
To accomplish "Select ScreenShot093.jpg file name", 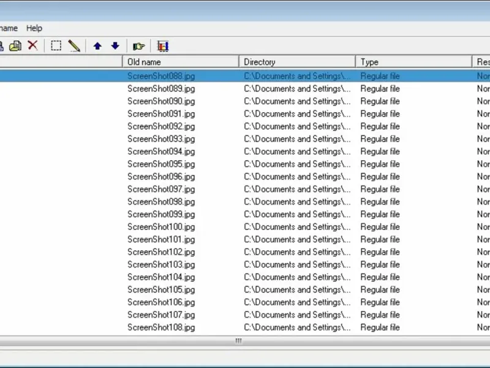I will [x=161, y=139].
